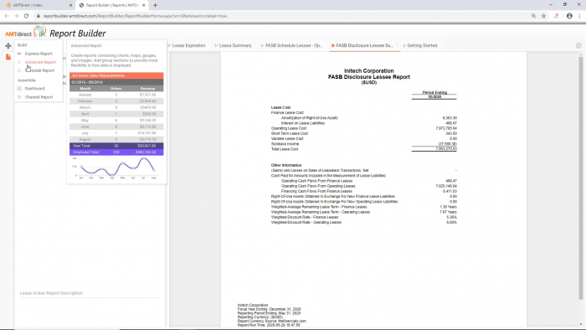Viewport: 586px width, 330px height.
Task: Click the scrollbar down arrow
Action: pos(581,324)
